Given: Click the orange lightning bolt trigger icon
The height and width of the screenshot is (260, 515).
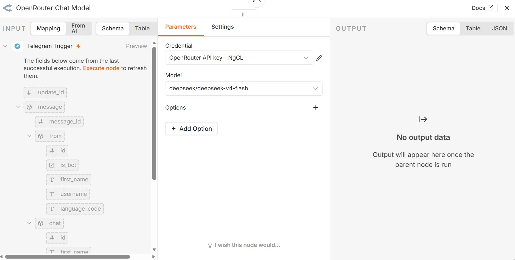Looking at the screenshot, I should click(x=79, y=46).
